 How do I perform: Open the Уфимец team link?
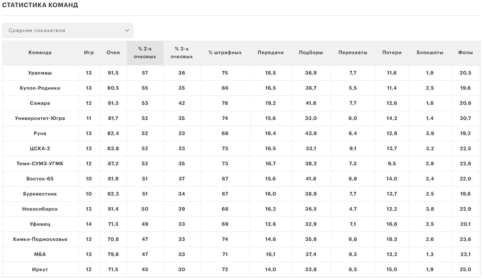click(x=40, y=224)
